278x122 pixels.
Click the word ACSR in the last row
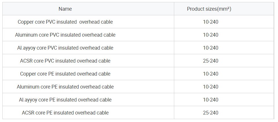pos(28,113)
